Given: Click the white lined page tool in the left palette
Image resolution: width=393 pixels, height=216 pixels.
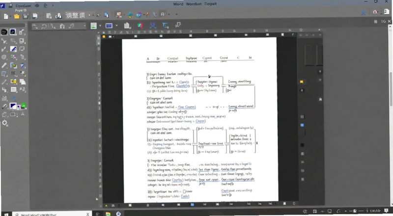Looking at the screenshot, I should click(14, 90).
